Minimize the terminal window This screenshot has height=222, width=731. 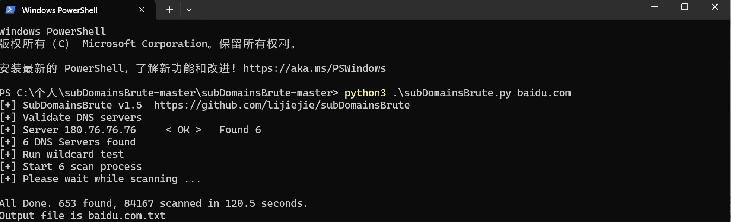tap(654, 7)
